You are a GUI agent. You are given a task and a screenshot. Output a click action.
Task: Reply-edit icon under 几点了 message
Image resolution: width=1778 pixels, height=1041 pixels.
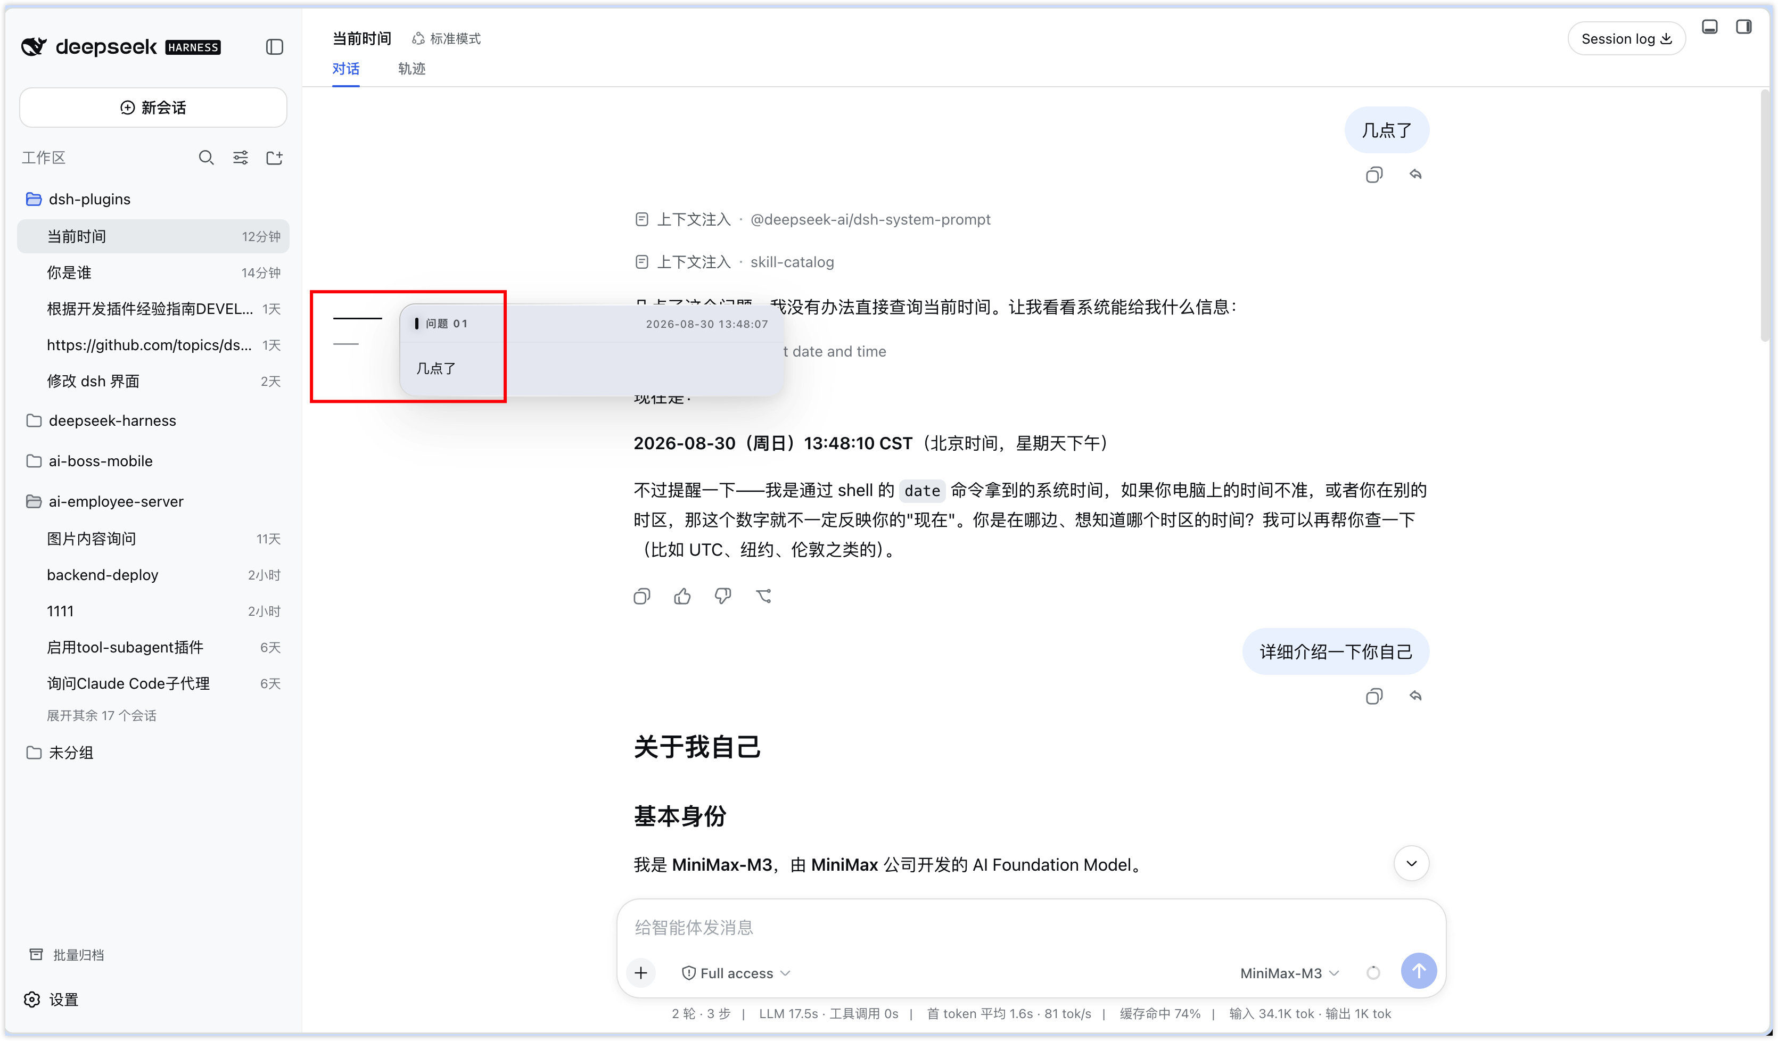point(1415,174)
